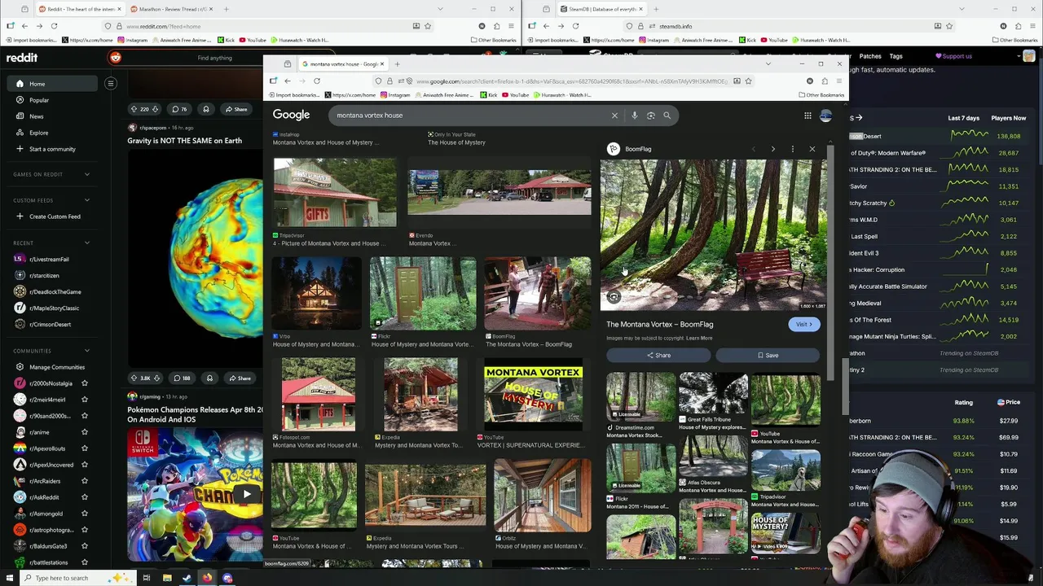This screenshot has width=1043, height=586.
Task: Favorite r/ApexUncovered with its star
Action: click(x=84, y=465)
